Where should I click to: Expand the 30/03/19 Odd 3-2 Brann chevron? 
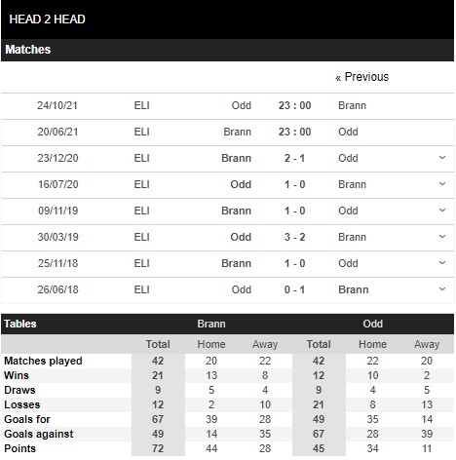(442, 237)
